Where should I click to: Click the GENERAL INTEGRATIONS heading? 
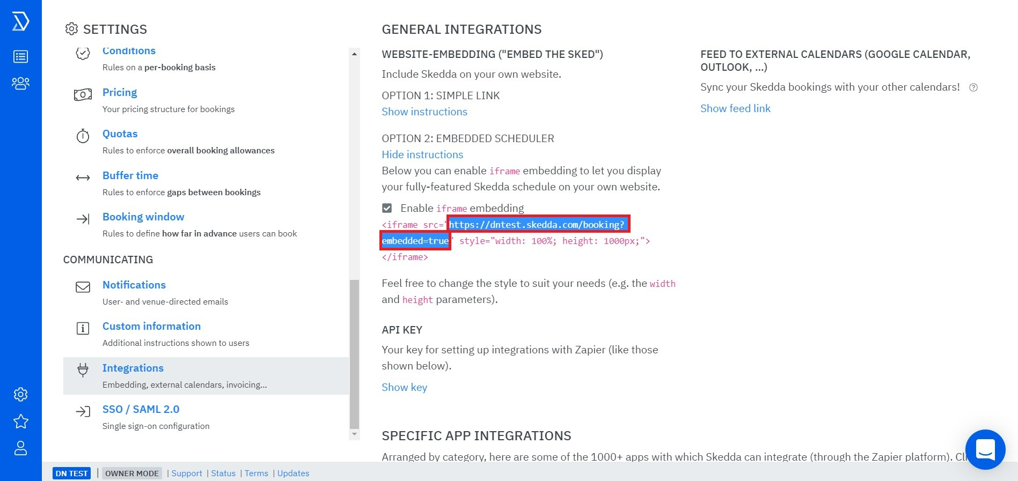point(462,29)
